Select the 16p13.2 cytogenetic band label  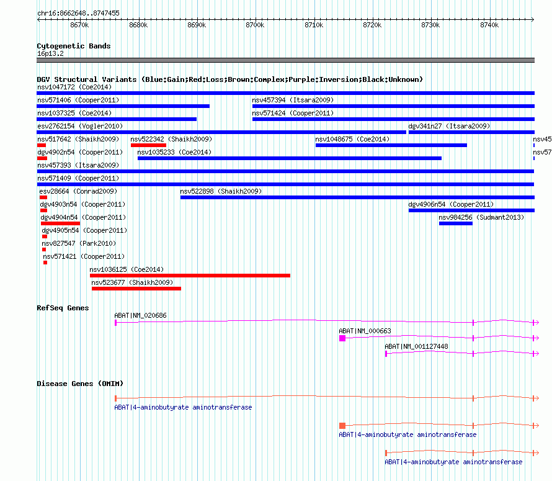coord(50,53)
